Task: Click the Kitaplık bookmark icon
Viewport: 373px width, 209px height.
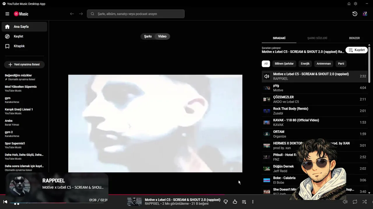Action: (x=8, y=46)
